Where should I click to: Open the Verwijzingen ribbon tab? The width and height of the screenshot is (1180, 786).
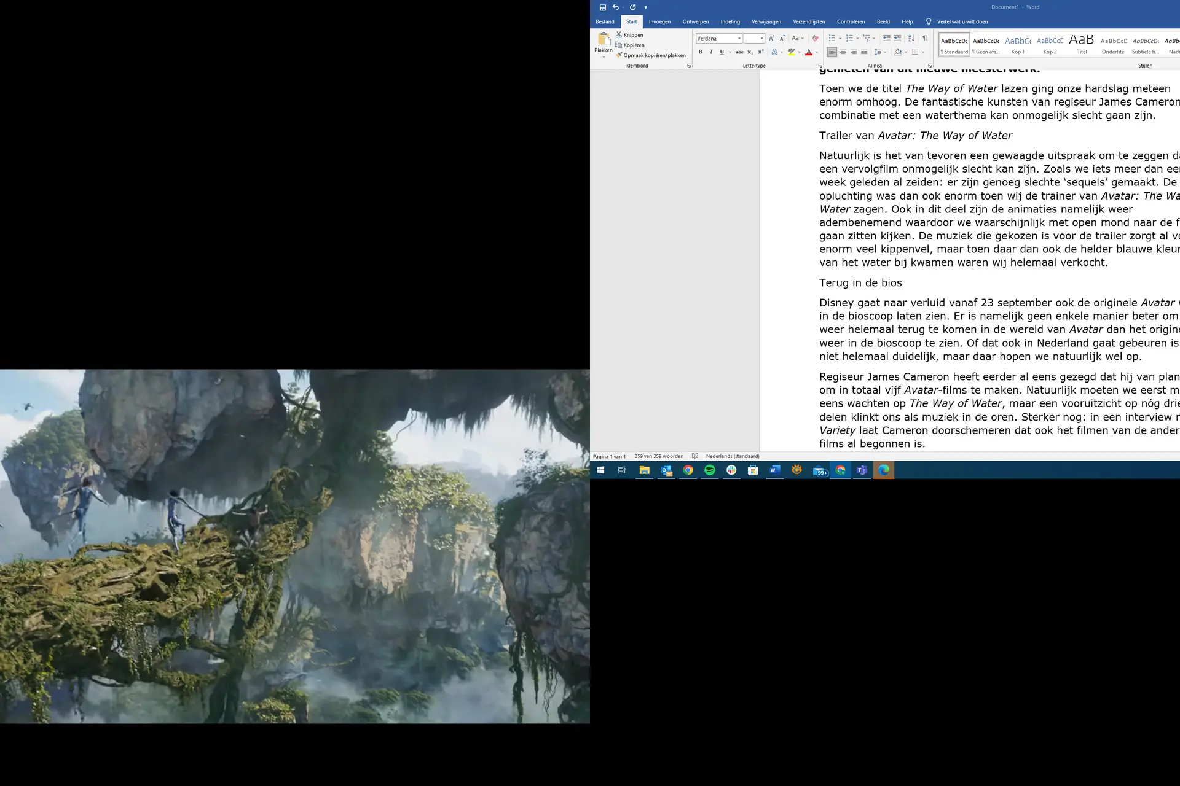pyautogui.click(x=766, y=21)
